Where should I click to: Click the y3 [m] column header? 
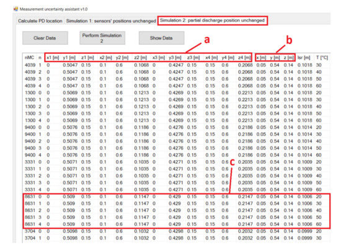[x=175, y=58]
